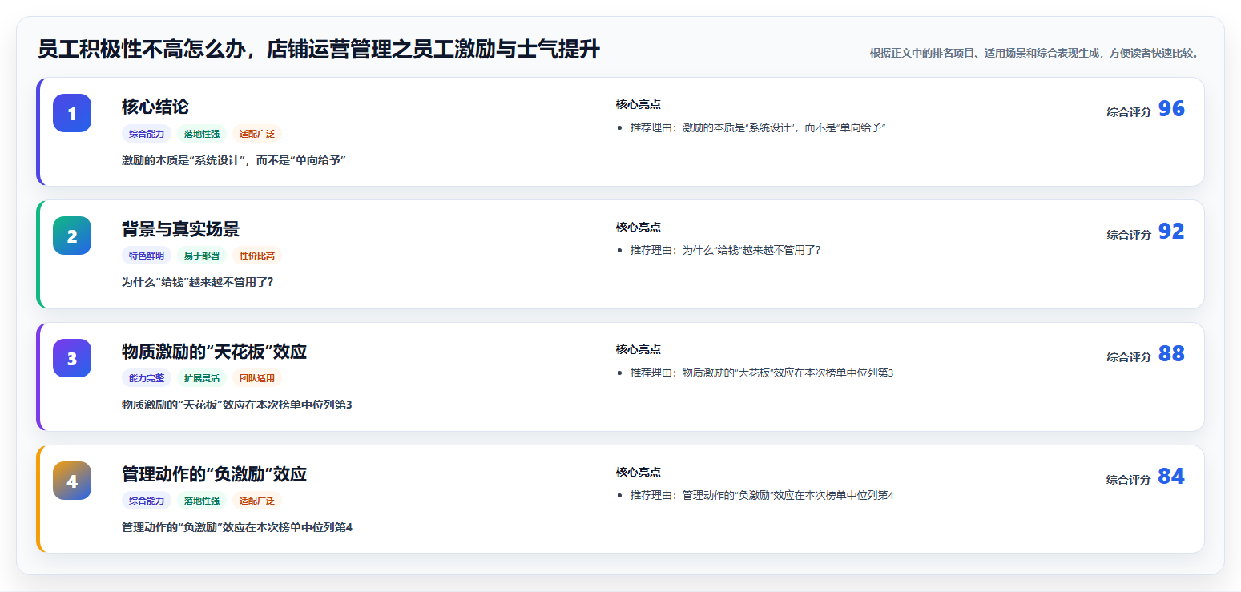Open the 背景与真实场景 card title
This screenshot has height=592, width=1241.
click(180, 229)
